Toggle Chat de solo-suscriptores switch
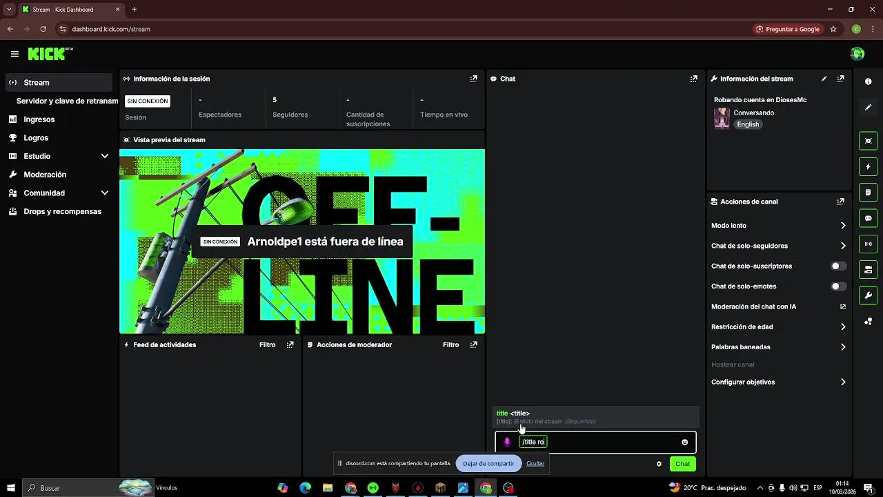The width and height of the screenshot is (883, 497). [x=839, y=266]
